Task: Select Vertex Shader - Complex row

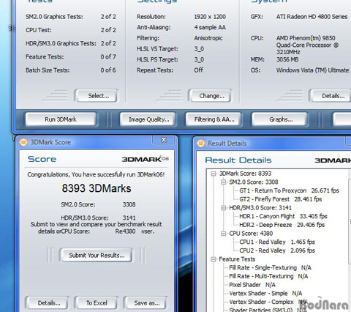Action: coord(268,302)
